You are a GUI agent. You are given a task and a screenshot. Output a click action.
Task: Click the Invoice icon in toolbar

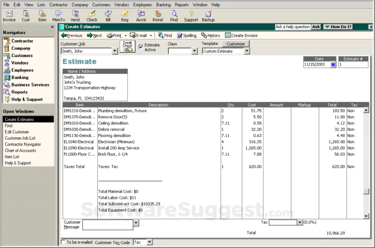coord(9,16)
